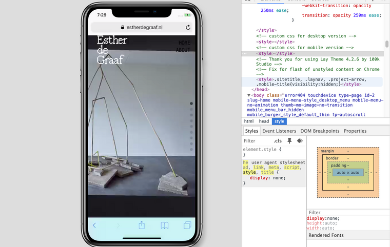Screen dimensions: 390x247
Task: Open the Safari tabs overview icon
Action: 187,225
